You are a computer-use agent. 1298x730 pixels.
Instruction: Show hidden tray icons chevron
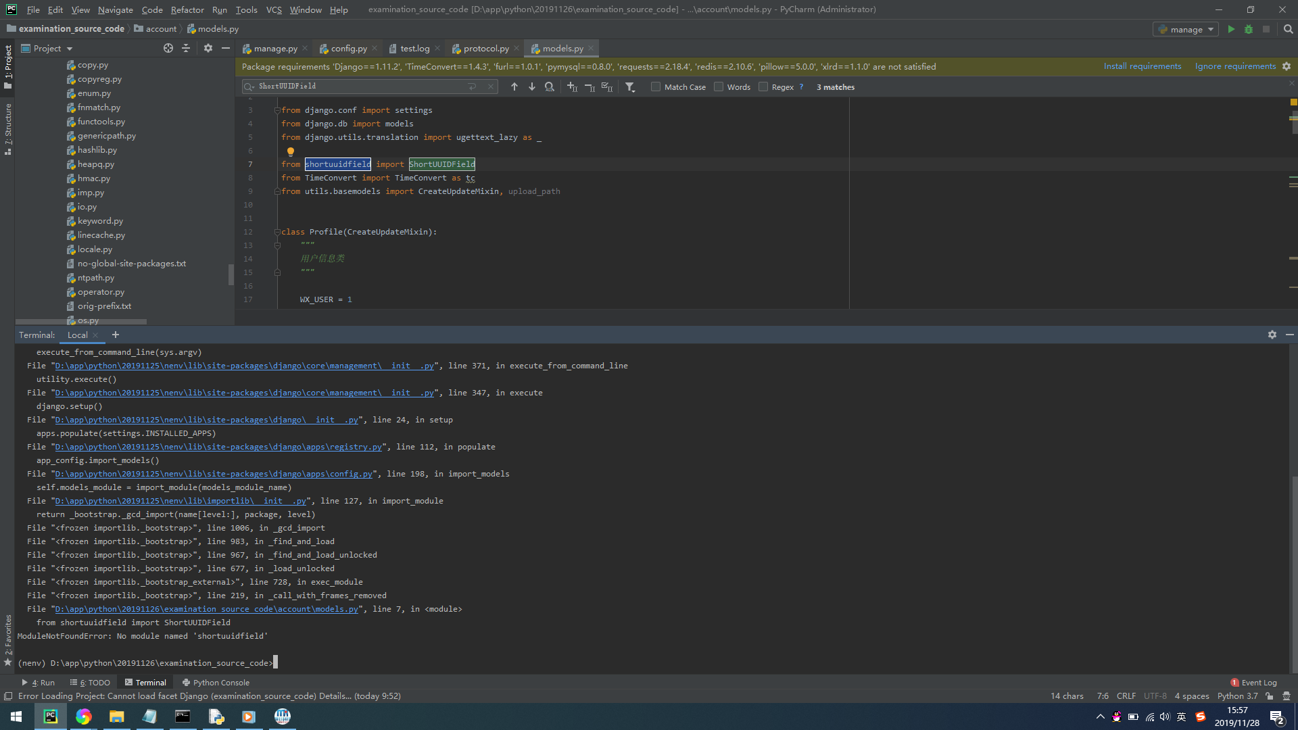1100,717
